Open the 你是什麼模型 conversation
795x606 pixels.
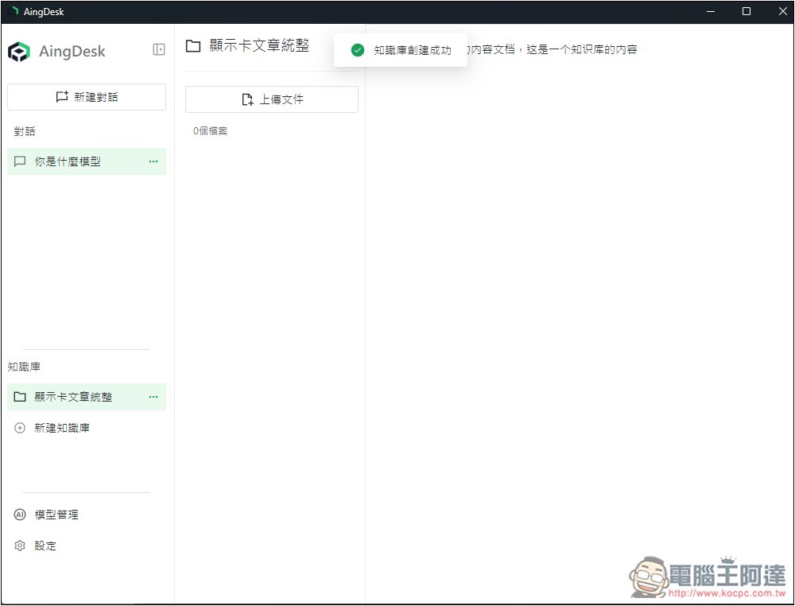point(68,161)
